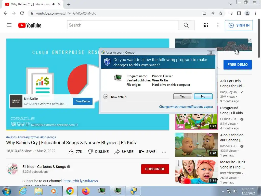Click FREE DEMO button in sidebar ad
Image resolution: width=261 pixels, height=196 pixels.
(x=238, y=65)
